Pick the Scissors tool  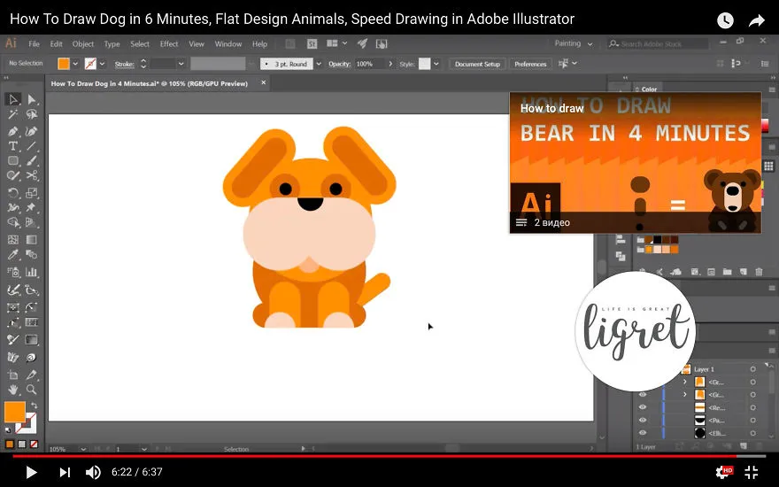coord(32,175)
